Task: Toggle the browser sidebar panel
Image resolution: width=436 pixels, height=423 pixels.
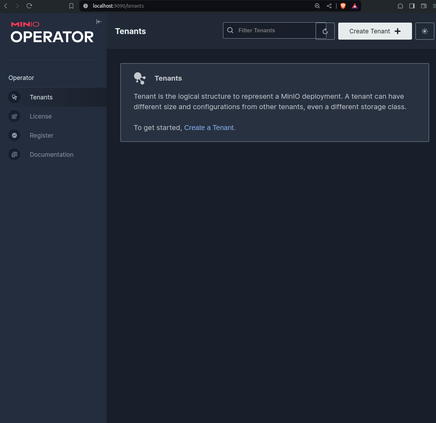Action: pyautogui.click(x=412, y=6)
